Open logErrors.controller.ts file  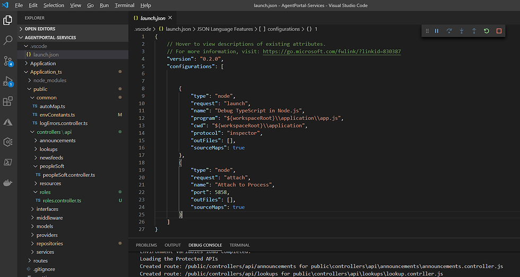tap(73, 124)
